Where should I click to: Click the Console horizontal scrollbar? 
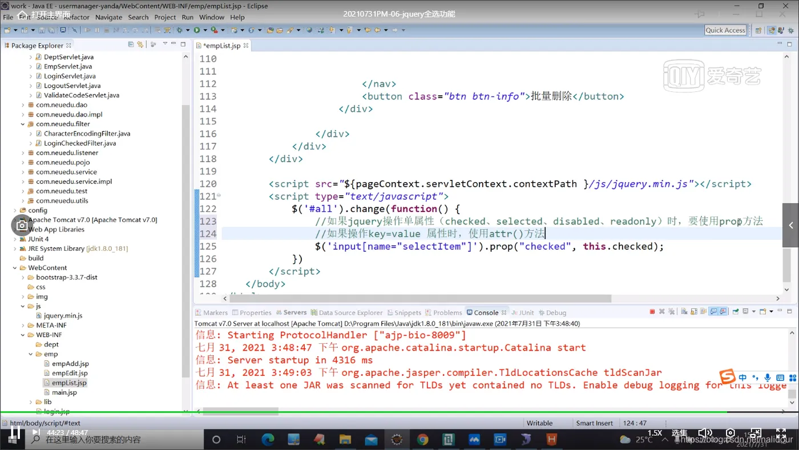241,411
